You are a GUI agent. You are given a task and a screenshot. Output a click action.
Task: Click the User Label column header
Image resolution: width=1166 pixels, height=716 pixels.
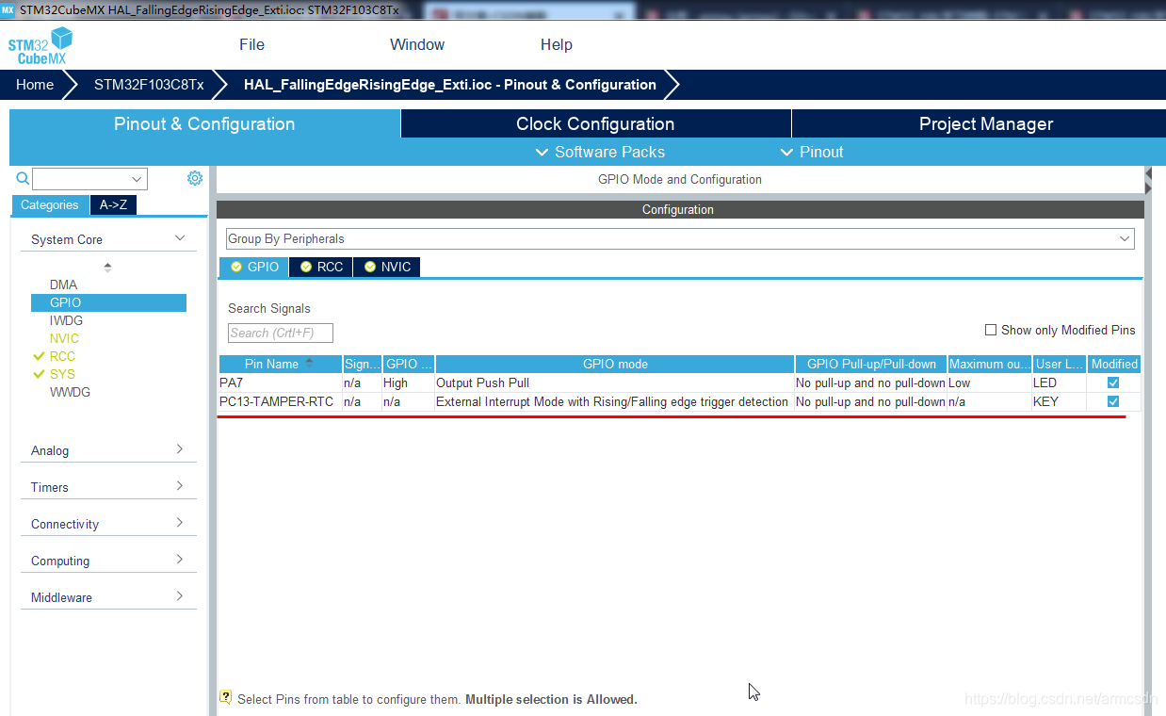[x=1061, y=364]
